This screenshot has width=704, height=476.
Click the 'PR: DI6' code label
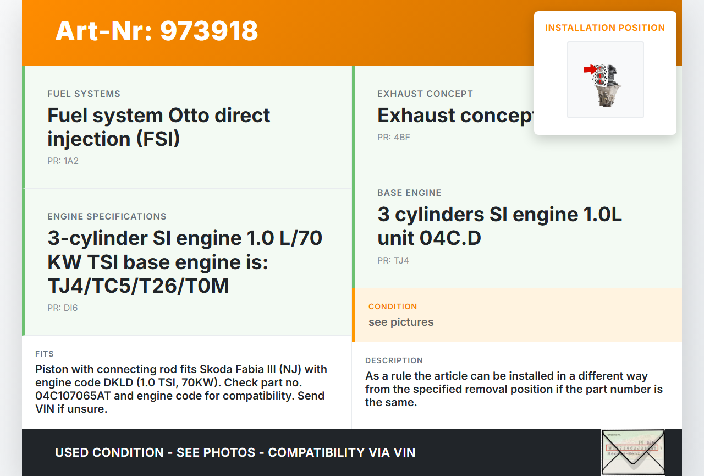(x=62, y=308)
